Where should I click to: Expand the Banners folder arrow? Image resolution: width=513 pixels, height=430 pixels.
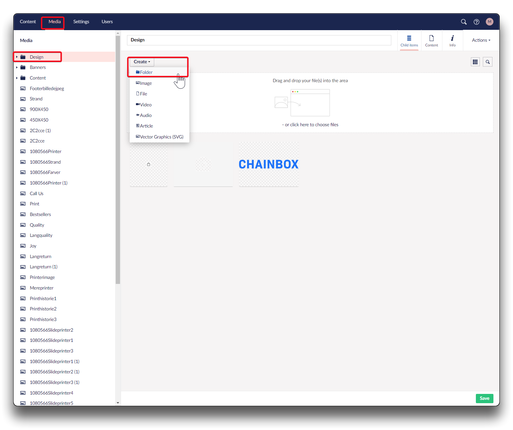click(x=17, y=68)
